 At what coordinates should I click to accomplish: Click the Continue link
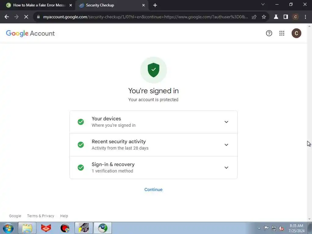(x=154, y=190)
